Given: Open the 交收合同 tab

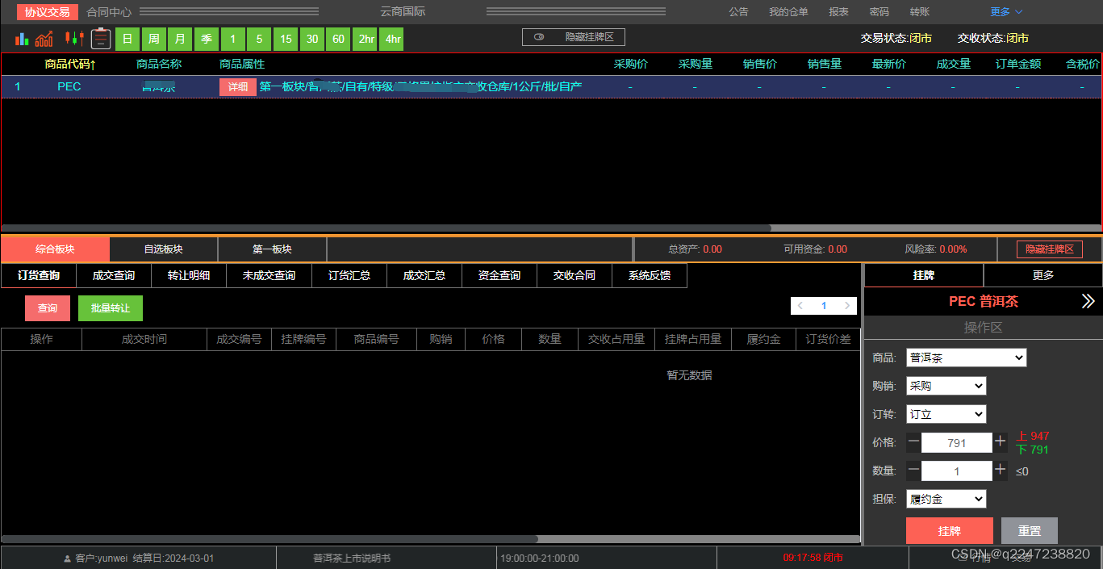Looking at the screenshot, I should pyautogui.click(x=574, y=275).
